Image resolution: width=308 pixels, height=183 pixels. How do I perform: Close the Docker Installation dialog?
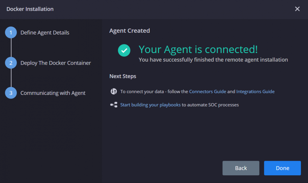point(297,9)
